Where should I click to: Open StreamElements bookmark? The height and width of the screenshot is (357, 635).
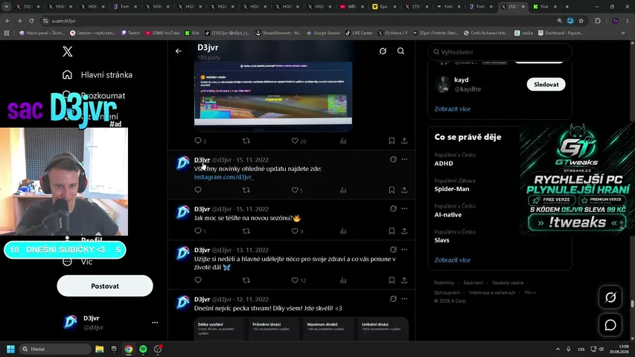point(278,33)
